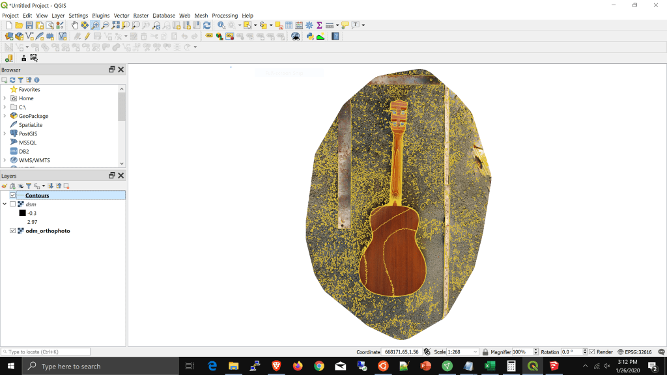Screen dimensions: 667x375
Task: Open the Field Calculator toolbar icon
Action: coord(299,25)
